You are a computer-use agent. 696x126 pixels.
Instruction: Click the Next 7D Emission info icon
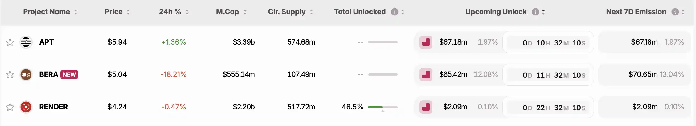[x=675, y=12]
